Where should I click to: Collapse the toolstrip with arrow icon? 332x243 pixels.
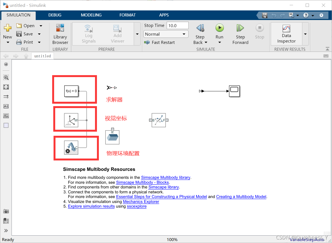(327, 49)
